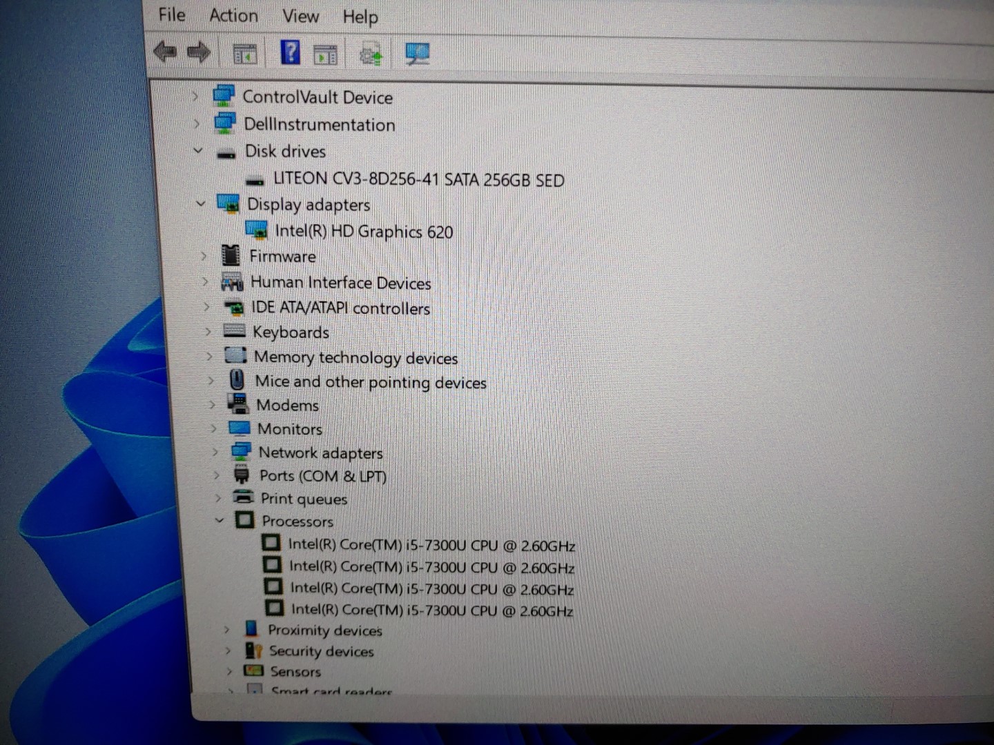The image size is (994, 745).
Task: Select the Print queues label
Action: click(304, 499)
